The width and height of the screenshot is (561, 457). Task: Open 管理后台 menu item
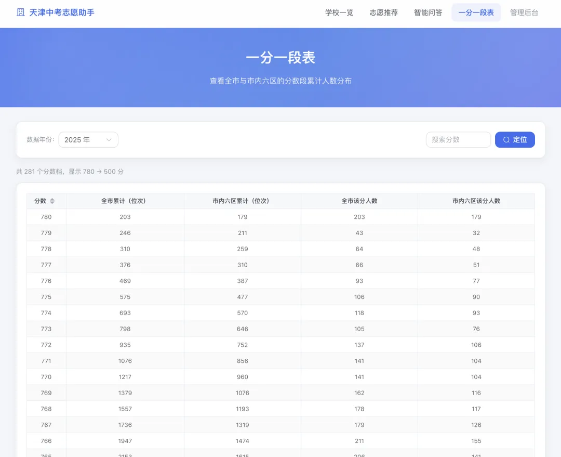pyautogui.click(x=524, y=12)
